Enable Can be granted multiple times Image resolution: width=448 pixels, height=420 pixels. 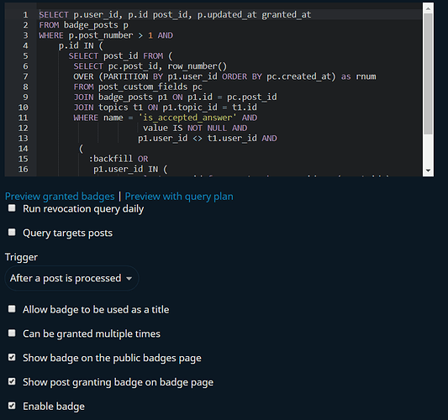(x=12, y=333)
